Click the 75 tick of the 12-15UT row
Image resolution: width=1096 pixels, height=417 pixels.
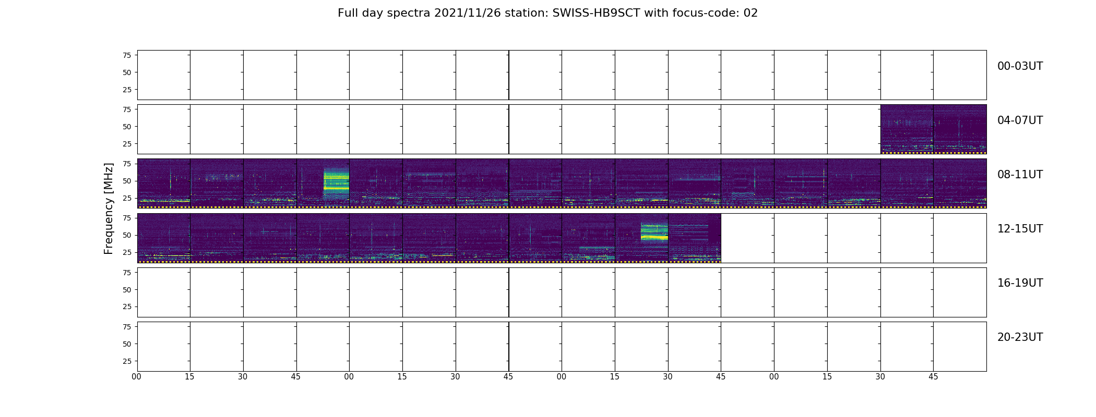[x=127, y=218]
